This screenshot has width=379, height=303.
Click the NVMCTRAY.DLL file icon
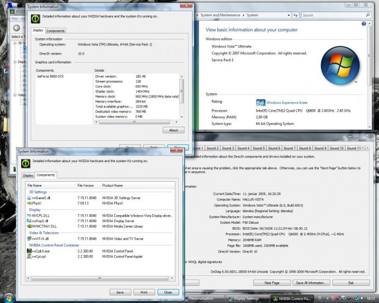pyautogui.click(x=29, y=226)
